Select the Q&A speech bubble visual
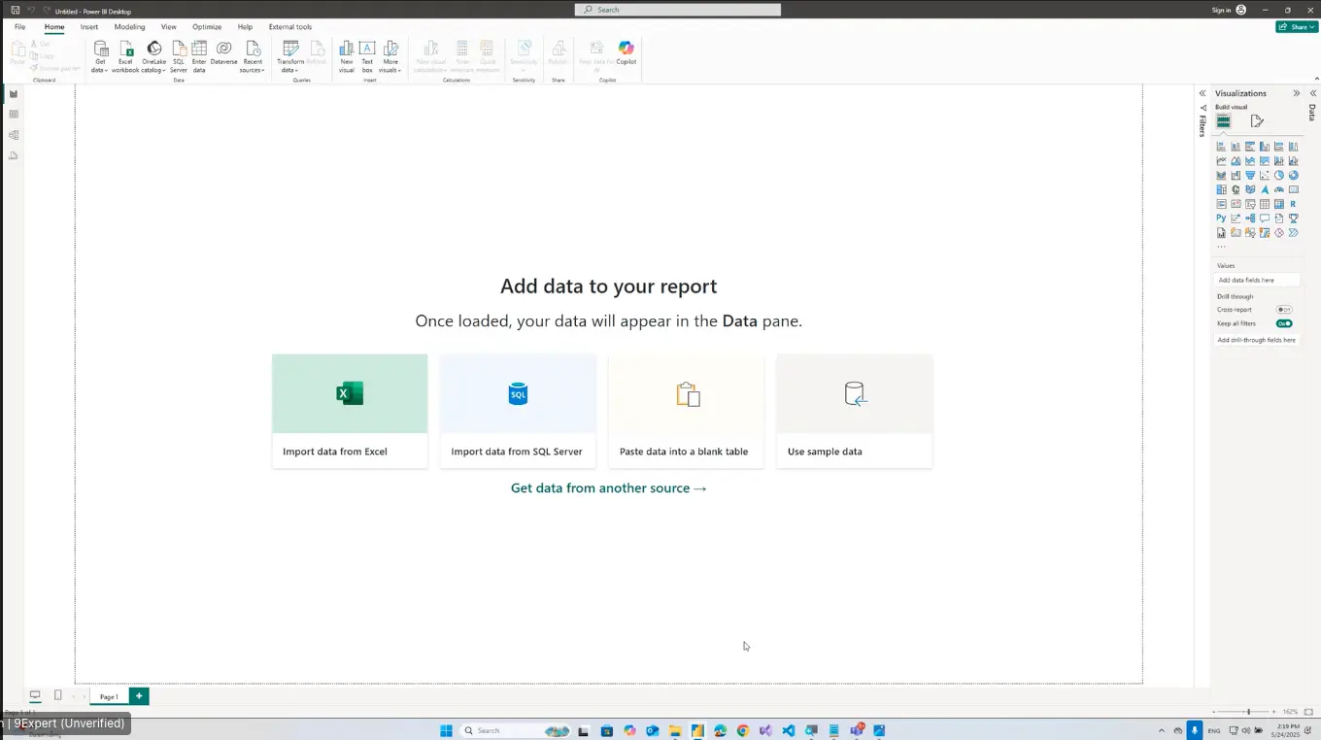Screen dimensions: 1321x740 (x=1265, y=219)
